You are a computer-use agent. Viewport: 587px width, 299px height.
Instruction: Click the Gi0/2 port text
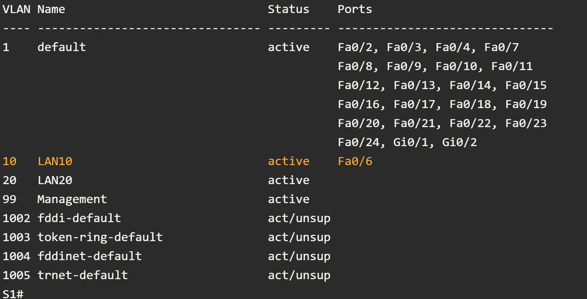460,142
